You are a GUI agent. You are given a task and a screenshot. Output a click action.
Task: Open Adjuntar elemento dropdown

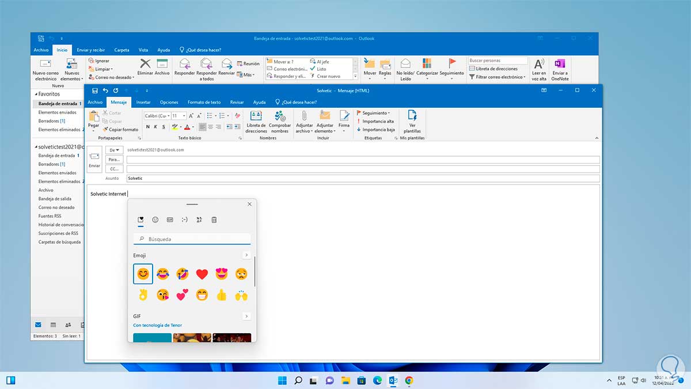click(x=325, y=122)
